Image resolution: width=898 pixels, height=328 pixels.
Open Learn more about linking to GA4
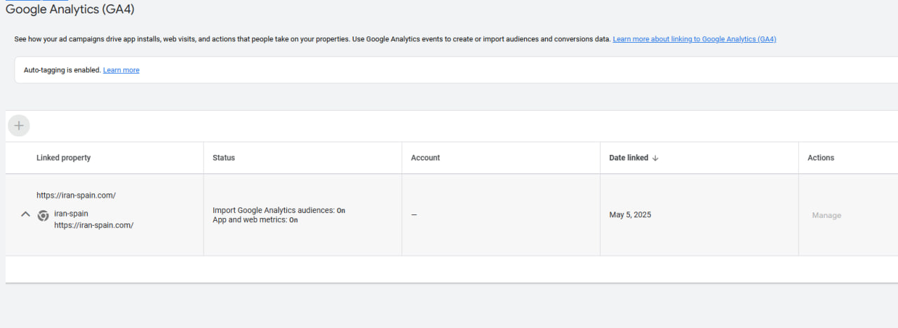pos(694,39)
